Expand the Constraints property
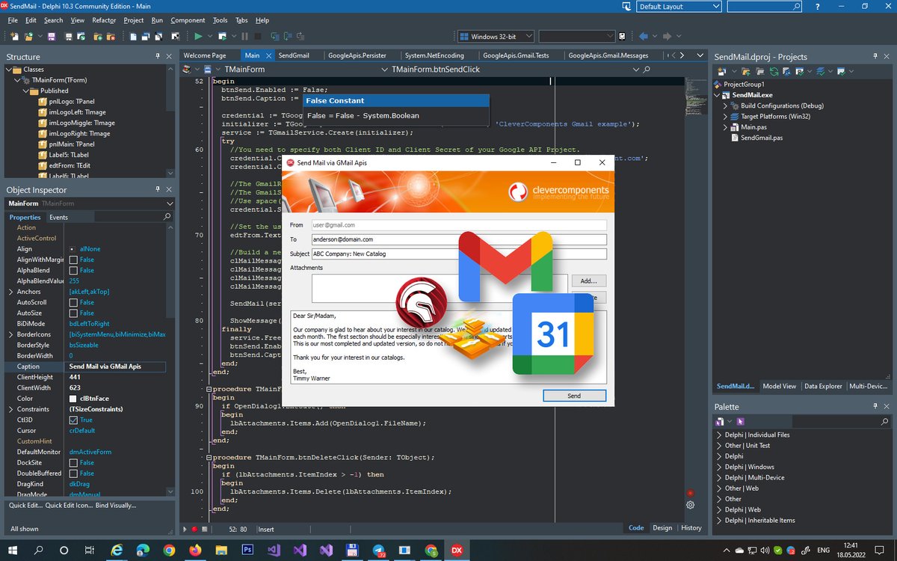897x561 pixels. [x=10, y=409]
